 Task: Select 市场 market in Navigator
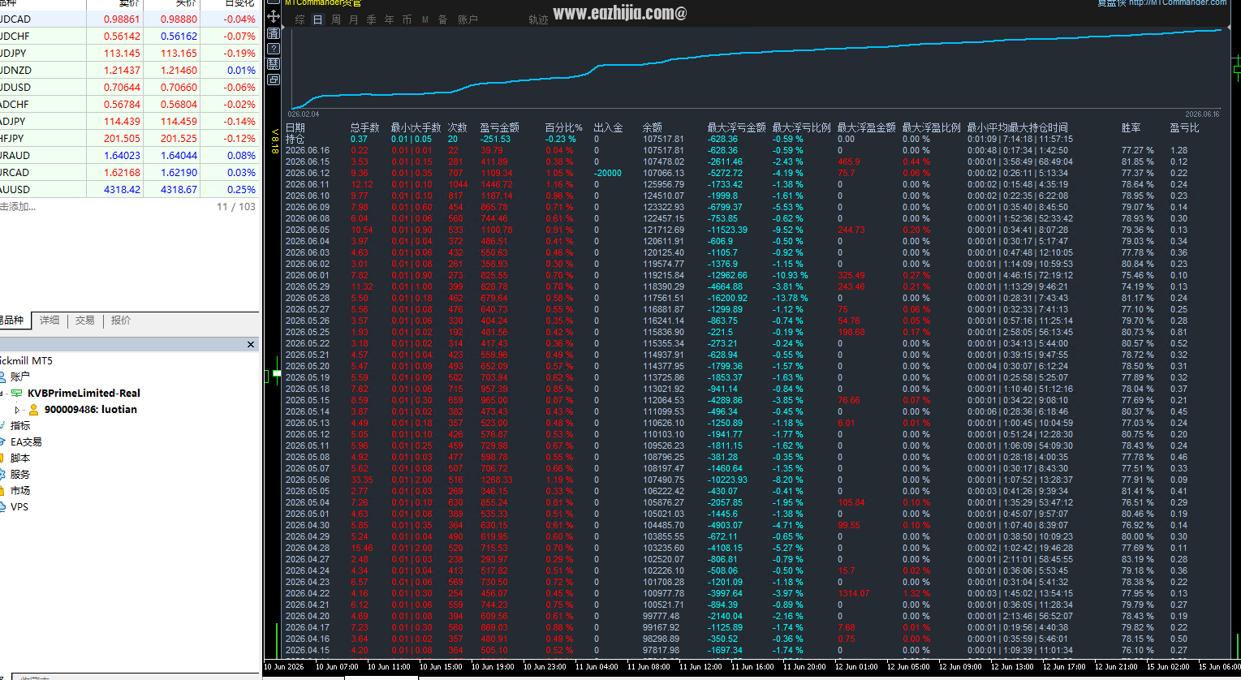pos(20,490)
